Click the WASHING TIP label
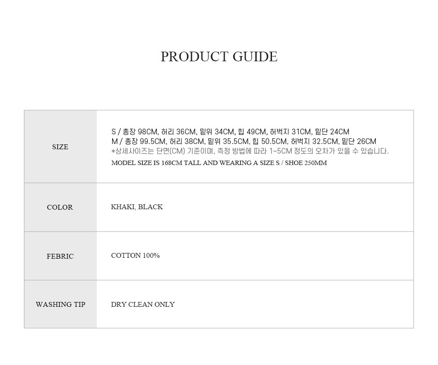Image resolution: width=438 pixels, height=365 pixels. [x=60, y=305]
